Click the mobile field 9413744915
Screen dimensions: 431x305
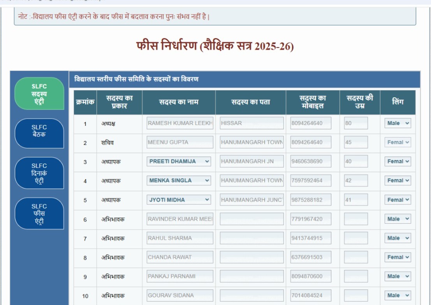tap(311, 238)
